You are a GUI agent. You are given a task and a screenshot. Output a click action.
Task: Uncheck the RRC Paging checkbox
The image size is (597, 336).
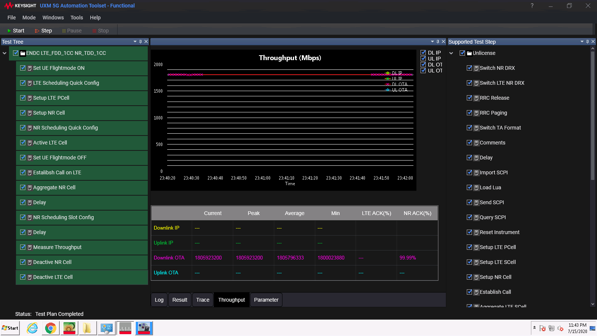(469, 113)
